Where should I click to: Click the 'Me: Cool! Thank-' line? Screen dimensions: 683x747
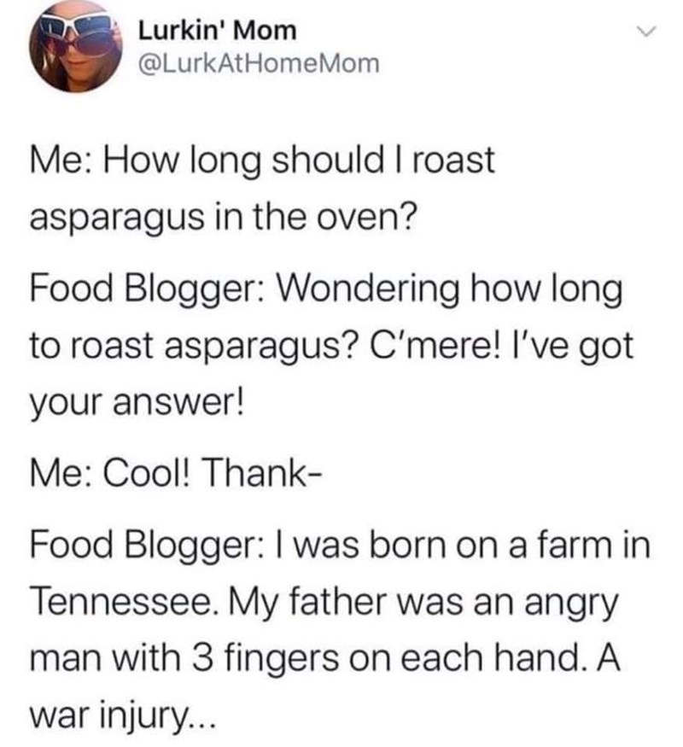176,474
